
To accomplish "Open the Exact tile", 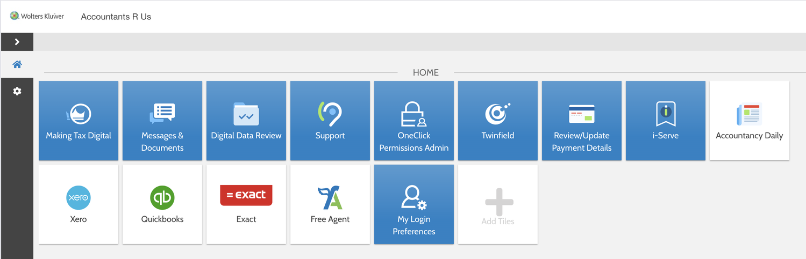I will tap(246, 204).
